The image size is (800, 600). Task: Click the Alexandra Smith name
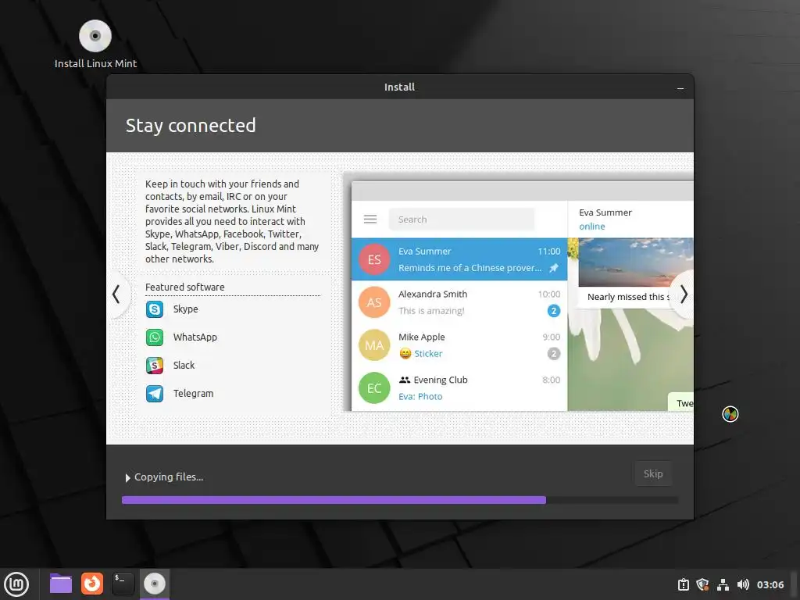(433, 294)
